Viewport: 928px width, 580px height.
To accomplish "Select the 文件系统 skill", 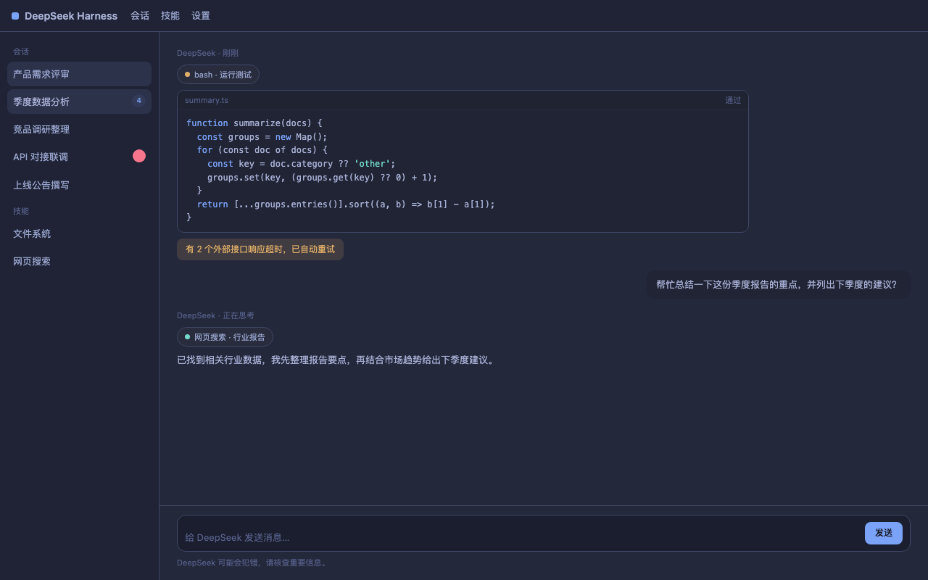I will point(79,233).
